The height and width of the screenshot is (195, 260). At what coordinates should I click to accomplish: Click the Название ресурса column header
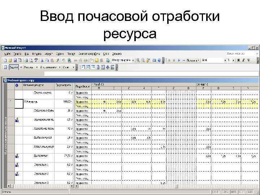(x=39, y=86)
